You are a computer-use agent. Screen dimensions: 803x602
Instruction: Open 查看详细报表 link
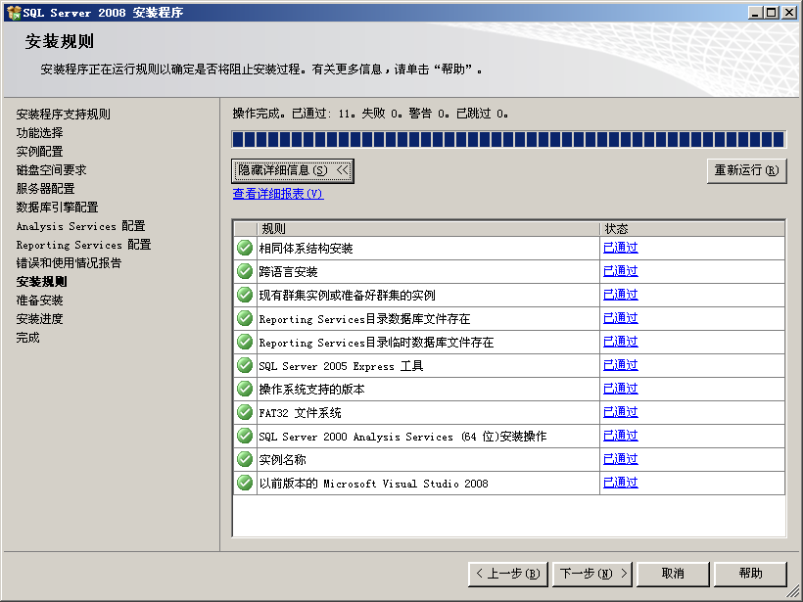[x=278, y=194]
